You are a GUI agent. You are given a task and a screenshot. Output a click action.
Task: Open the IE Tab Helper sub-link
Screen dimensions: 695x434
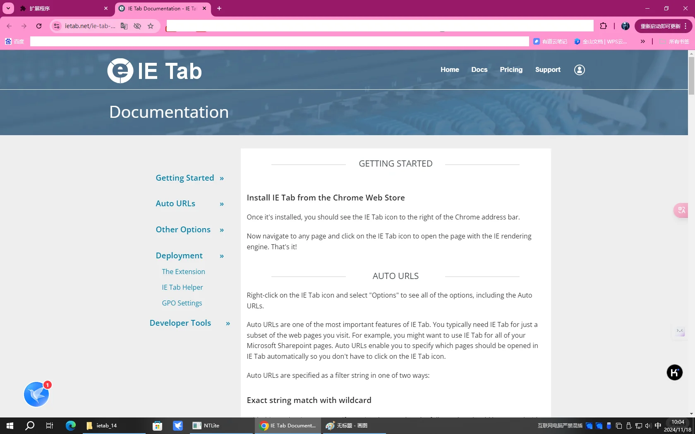pyautogui.click(x=182, y=287)
